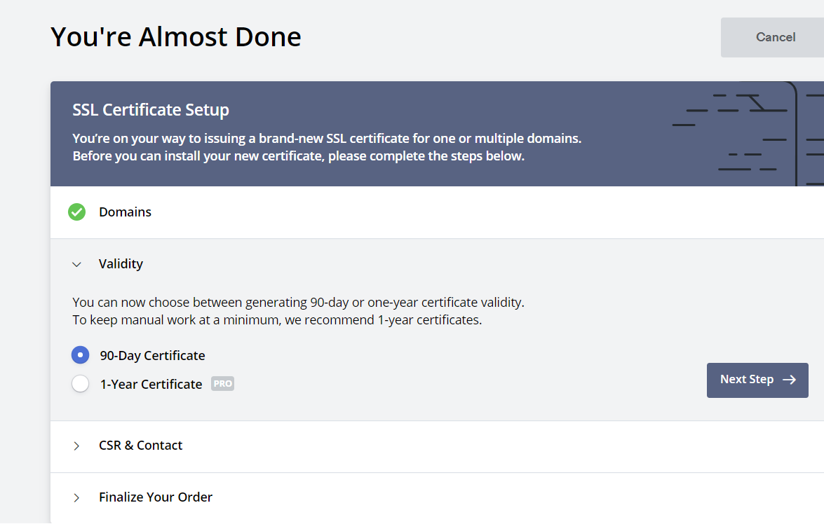Click the decorative banner graphic

tap(748, 133)
